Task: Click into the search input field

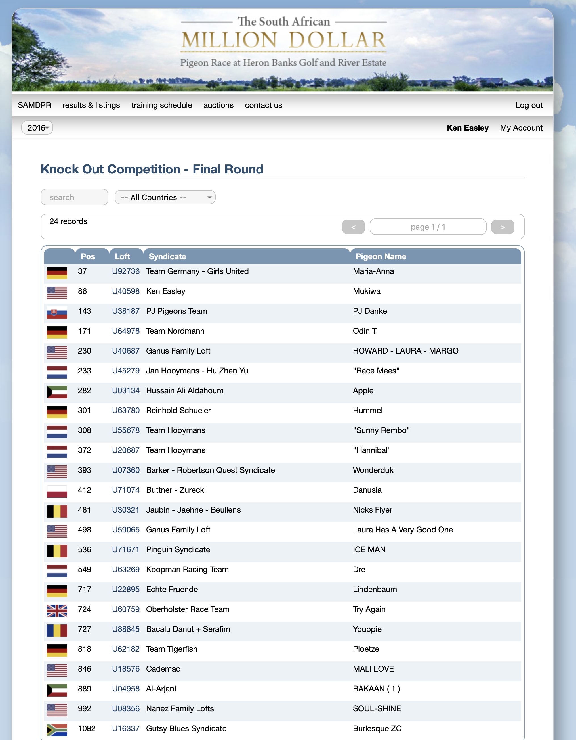Action: tap(75, 197)
